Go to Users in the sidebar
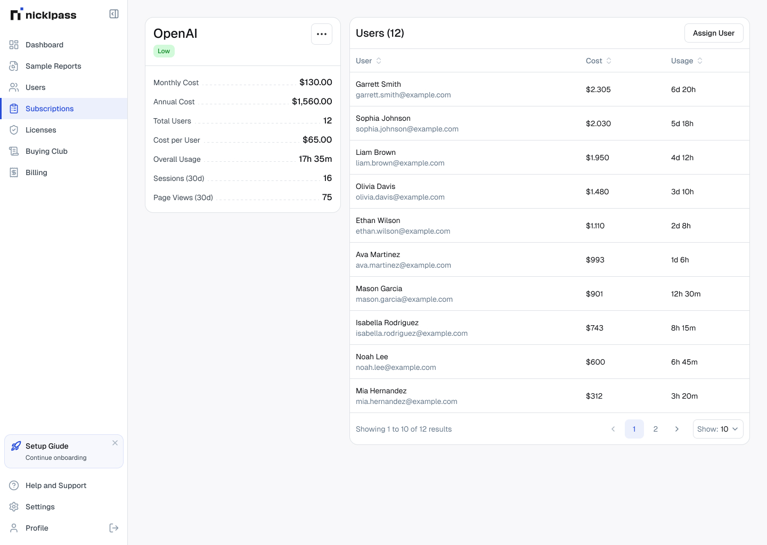 pyautogui.click(x=35, y=87)
